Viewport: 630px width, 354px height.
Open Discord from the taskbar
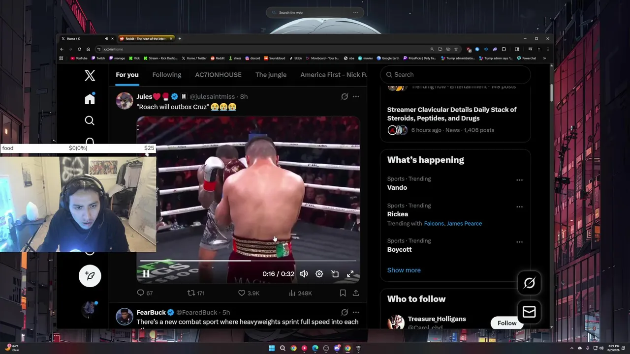pos(337,348)
